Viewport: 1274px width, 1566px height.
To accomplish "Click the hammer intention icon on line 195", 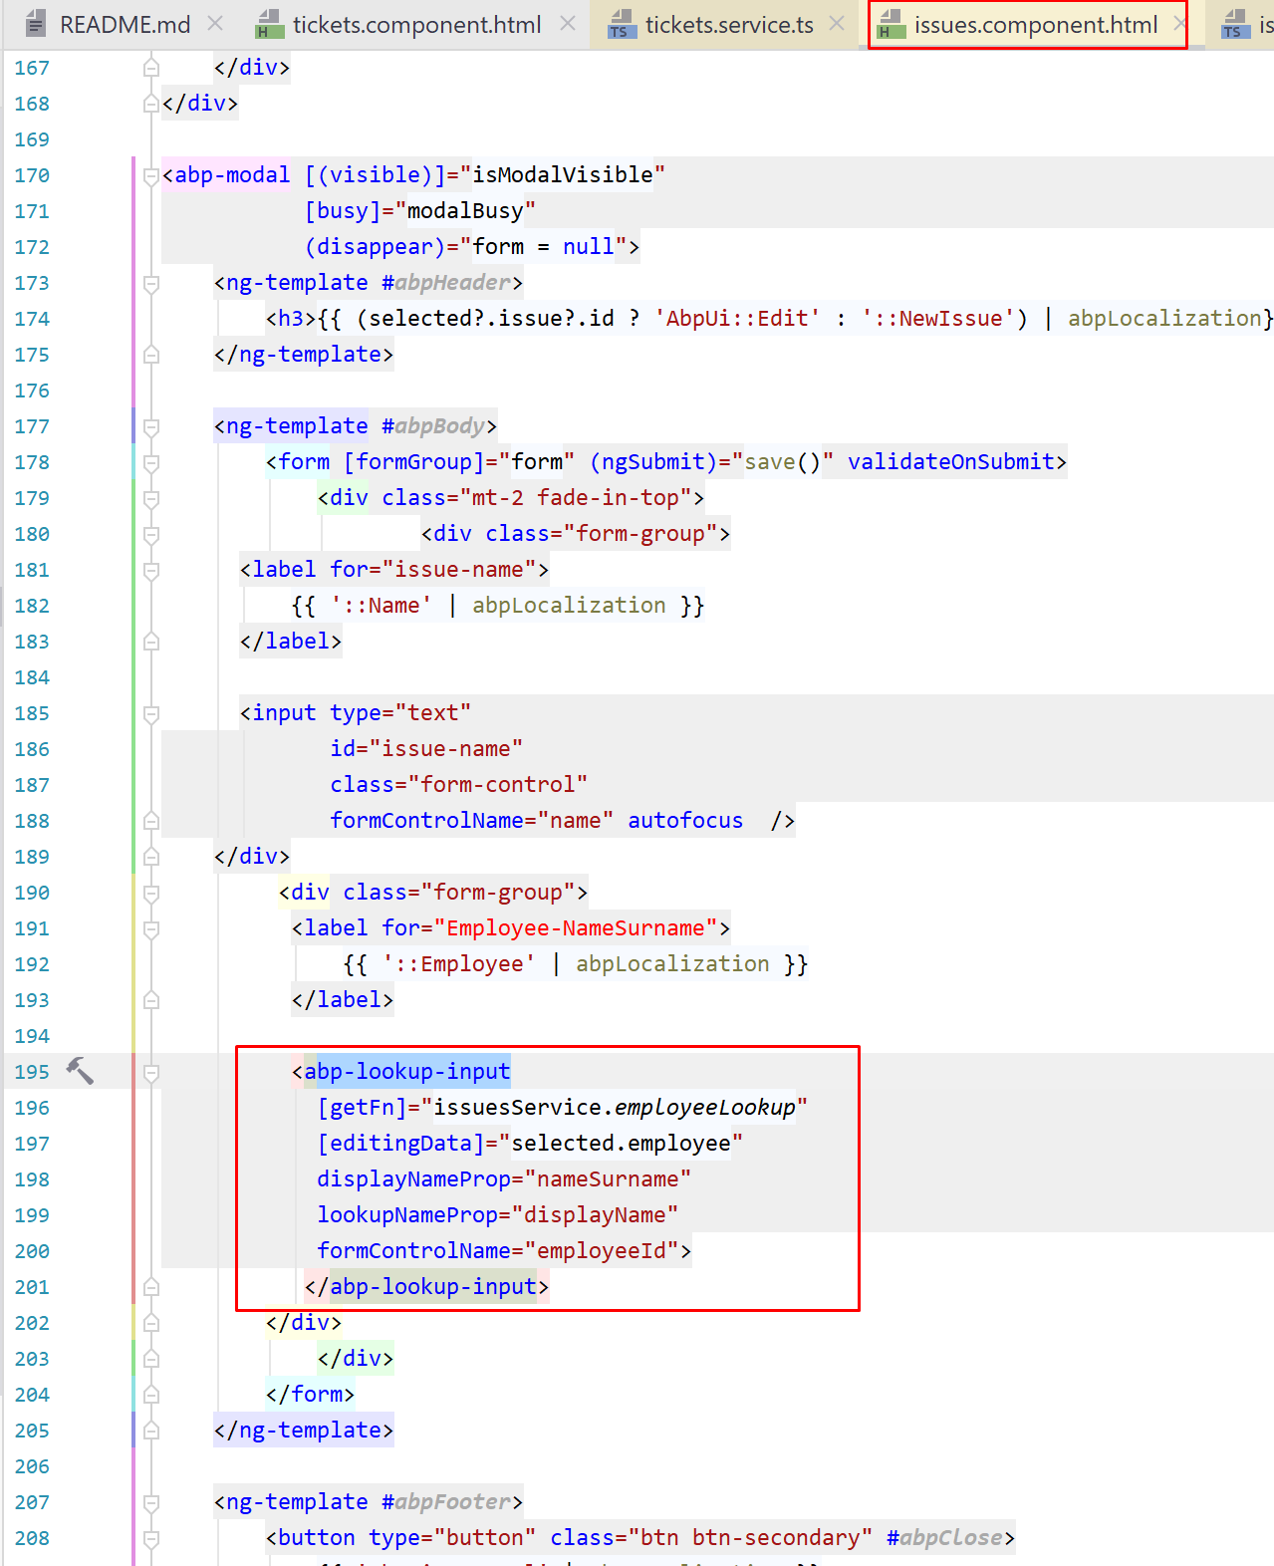I will pyautogui.click(x=80, y=1071).
